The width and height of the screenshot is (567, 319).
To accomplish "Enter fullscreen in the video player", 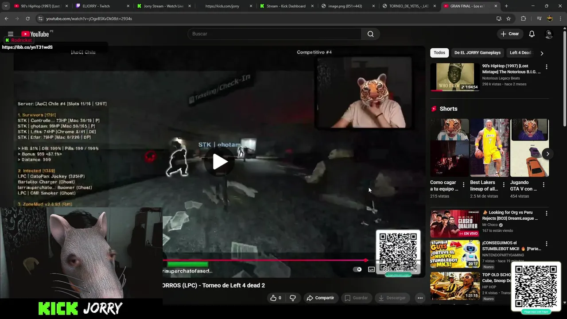I will [414, 269].
